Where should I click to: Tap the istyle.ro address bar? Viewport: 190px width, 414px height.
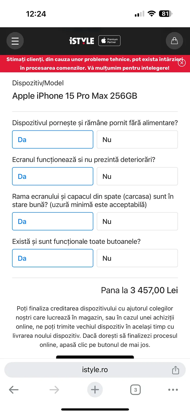coord(95,370)
